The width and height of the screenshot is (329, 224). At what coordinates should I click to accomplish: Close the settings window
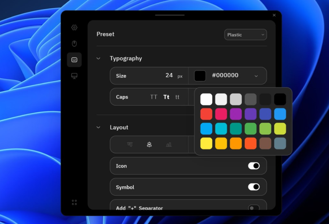pos(274,15)
